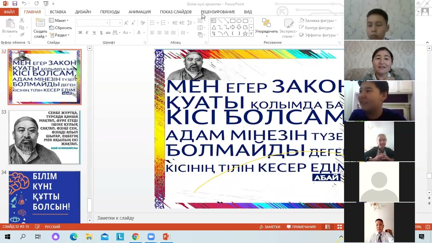Image resolution: width=432 pixels, height=243 pixels.
Task: Click Сбросить to reset the slide
Action: 60,28
